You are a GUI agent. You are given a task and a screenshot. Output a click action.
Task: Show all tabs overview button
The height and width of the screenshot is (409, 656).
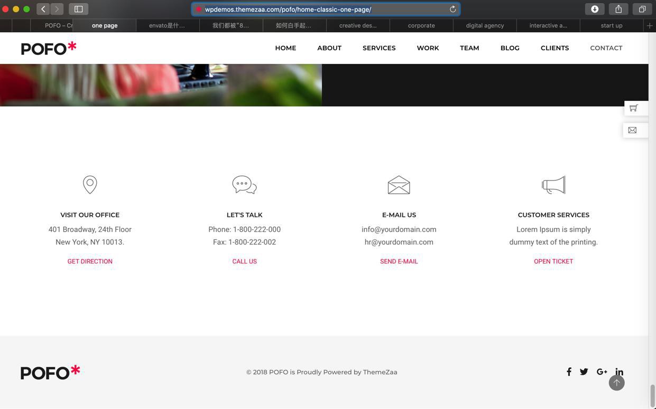click(642, 9)
